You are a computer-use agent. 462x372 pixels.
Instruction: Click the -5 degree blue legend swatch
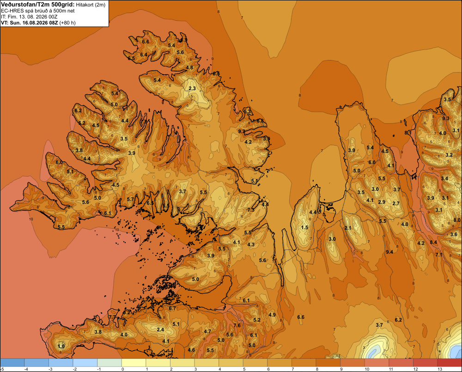click(x=12, y=362)
